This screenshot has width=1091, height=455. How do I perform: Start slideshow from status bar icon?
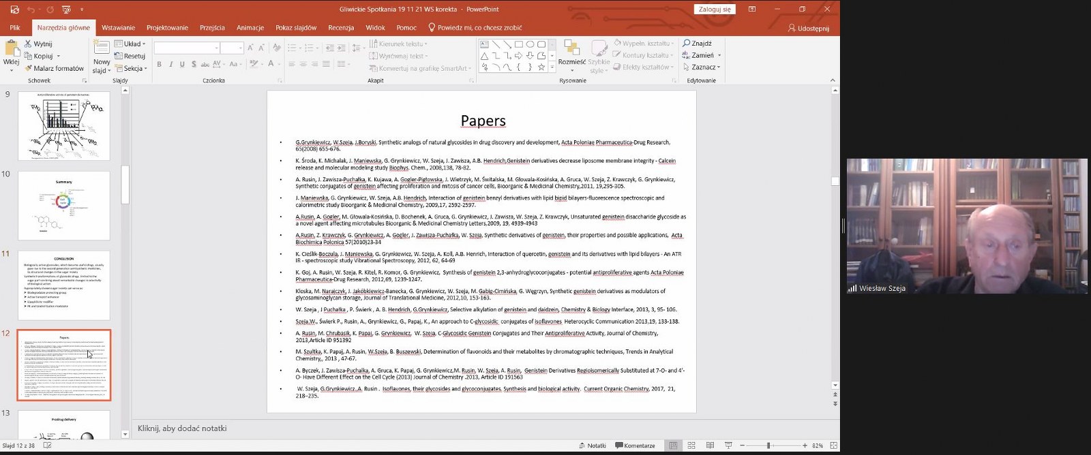728,445
